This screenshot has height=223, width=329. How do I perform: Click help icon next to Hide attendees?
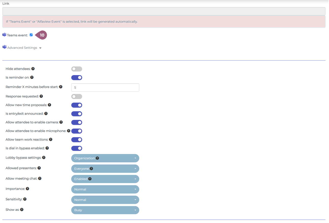click(x=33, y=69)
